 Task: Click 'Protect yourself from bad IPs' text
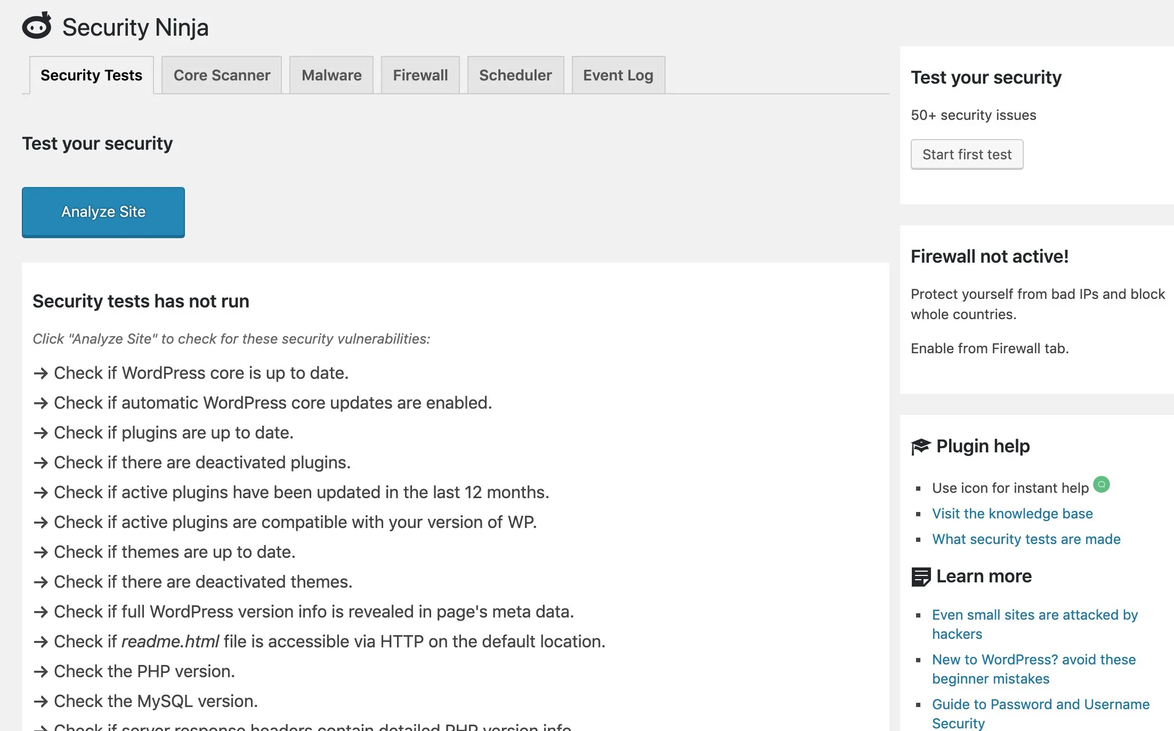1038,304
